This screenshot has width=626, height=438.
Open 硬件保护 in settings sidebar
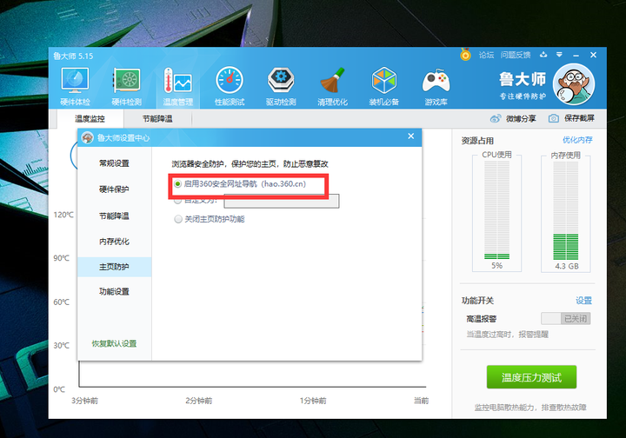coord(114,189)
